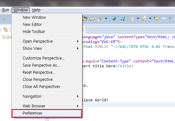Click the Terminate stop square icon
175x121 pixels.
(x=4, y=18)
